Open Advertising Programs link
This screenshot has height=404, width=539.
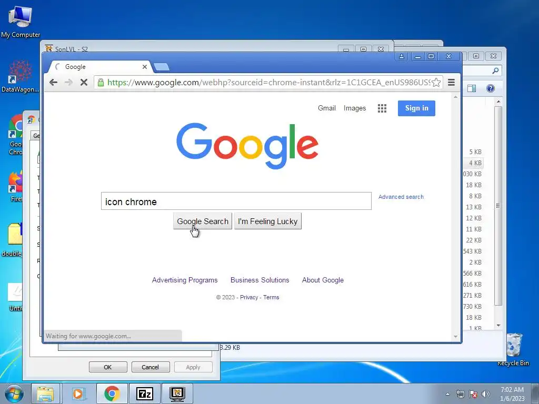[x=185, y=280]
